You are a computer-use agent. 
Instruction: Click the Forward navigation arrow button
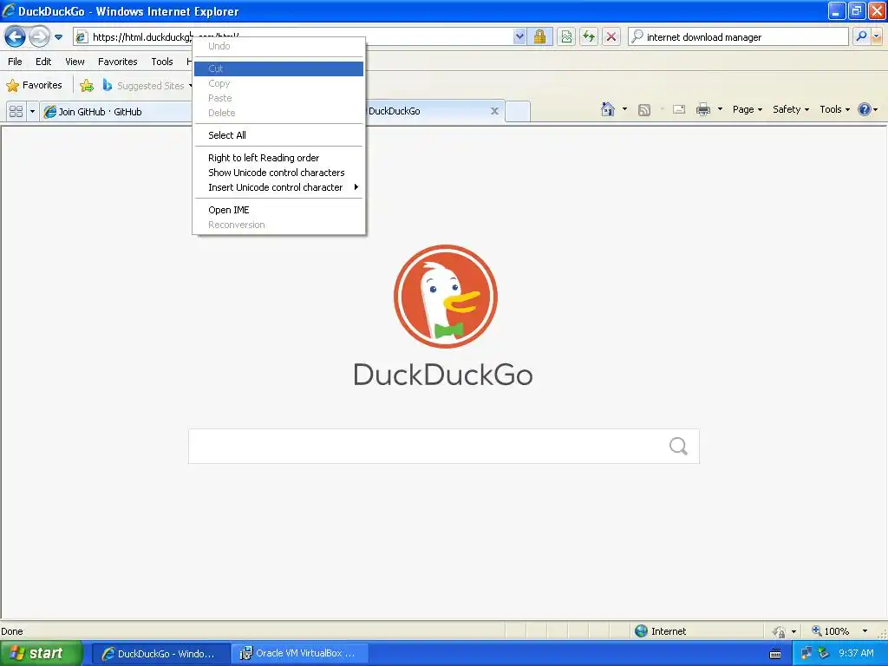pos(39,37)
